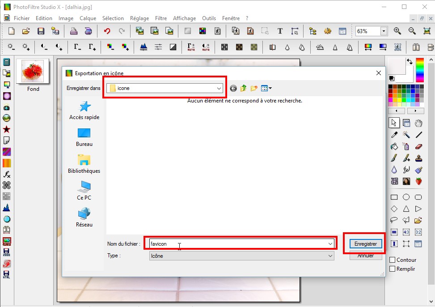Select the magic wand tool
The height and width of the screenshot is (307, 435).
pyautogui.click(x=406, y=135)
